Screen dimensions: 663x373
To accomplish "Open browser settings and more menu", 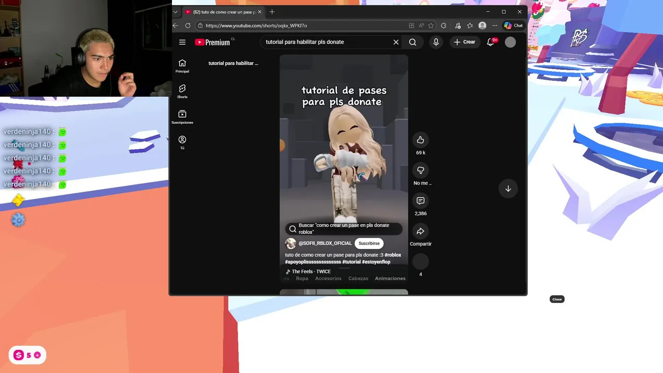I will [495, 25].
